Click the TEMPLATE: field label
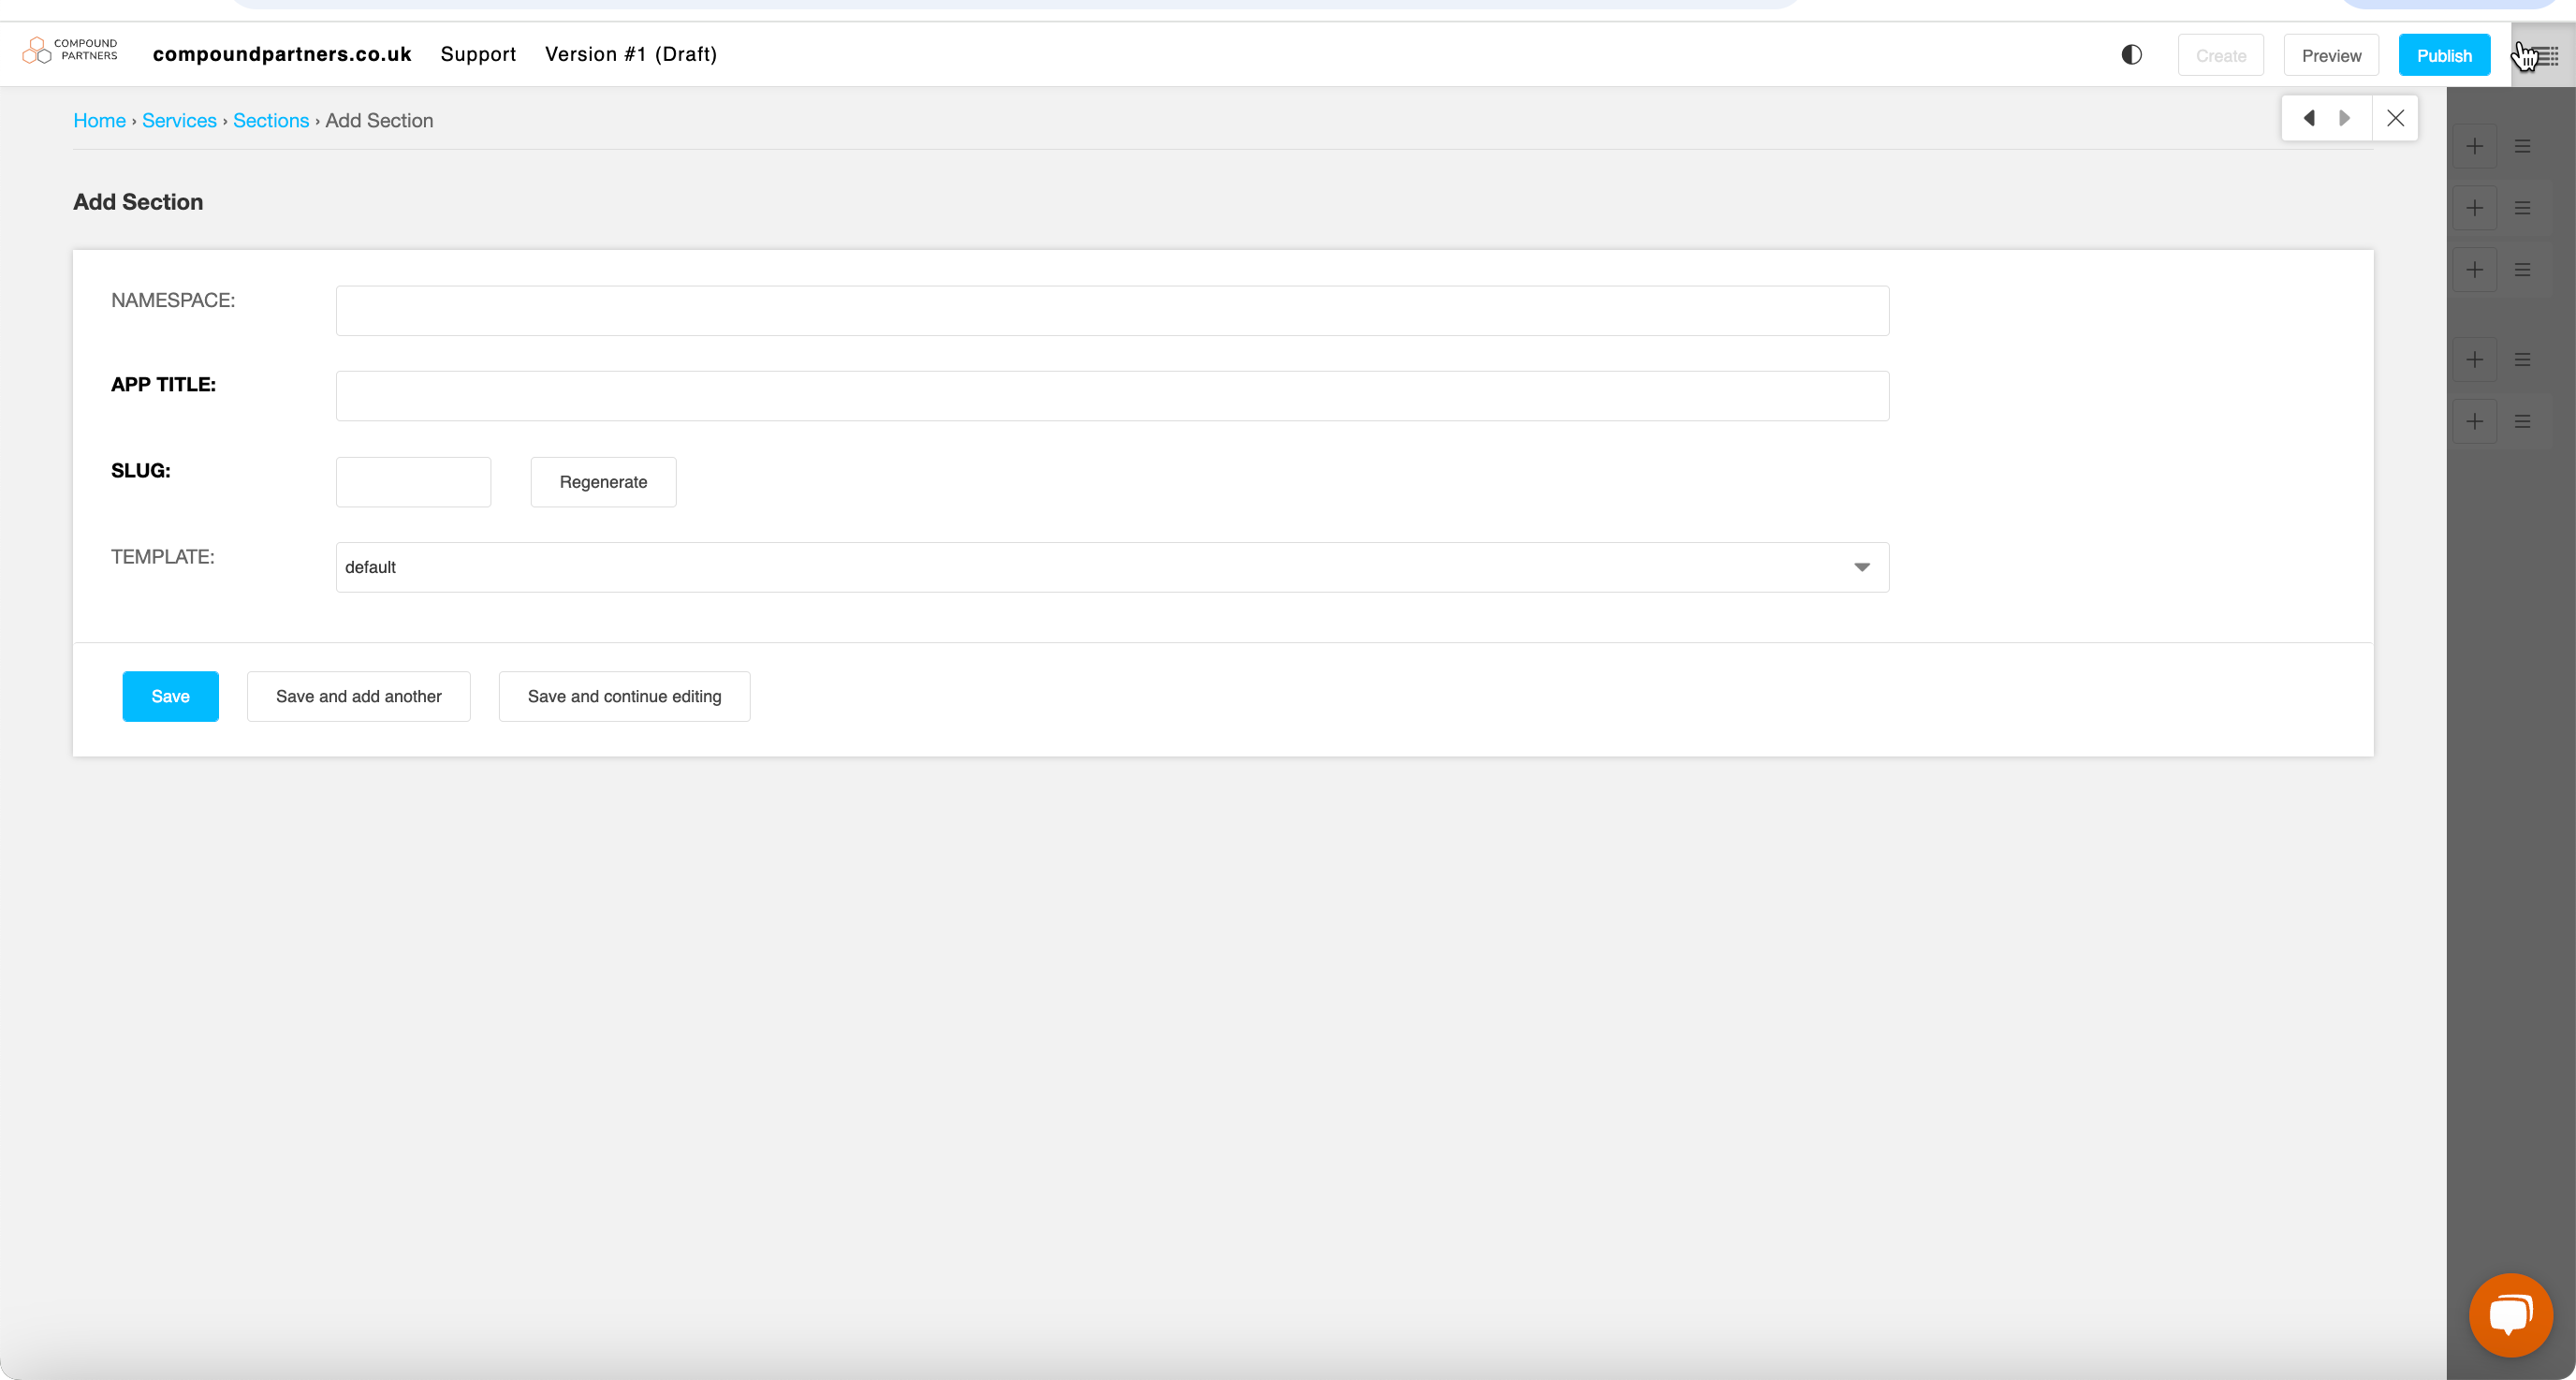2576x1380 pixels. [163, 557]
